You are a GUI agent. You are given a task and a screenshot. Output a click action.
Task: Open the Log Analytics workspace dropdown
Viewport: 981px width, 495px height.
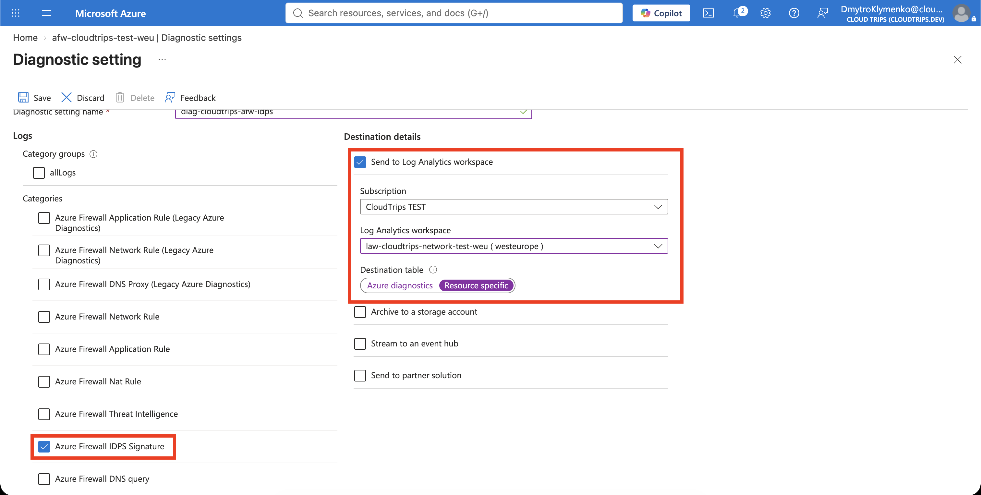pyautogui.click(x=514, y=246)
